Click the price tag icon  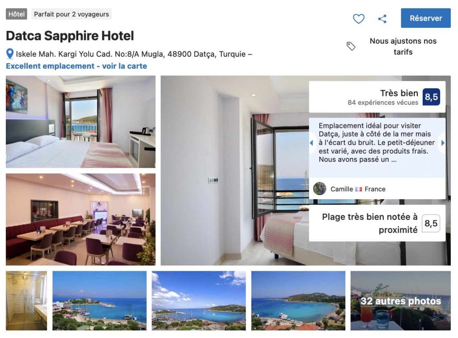(x=351, y=46)
